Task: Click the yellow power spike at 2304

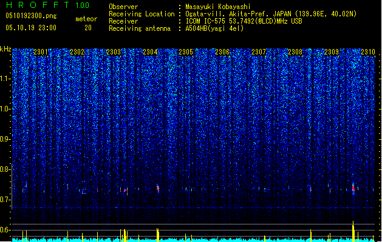Action: tap(158, 235)
